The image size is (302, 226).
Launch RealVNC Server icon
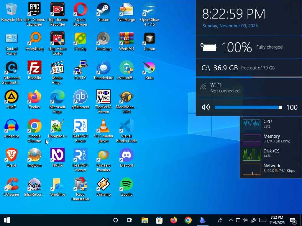(x=80, y=131)
